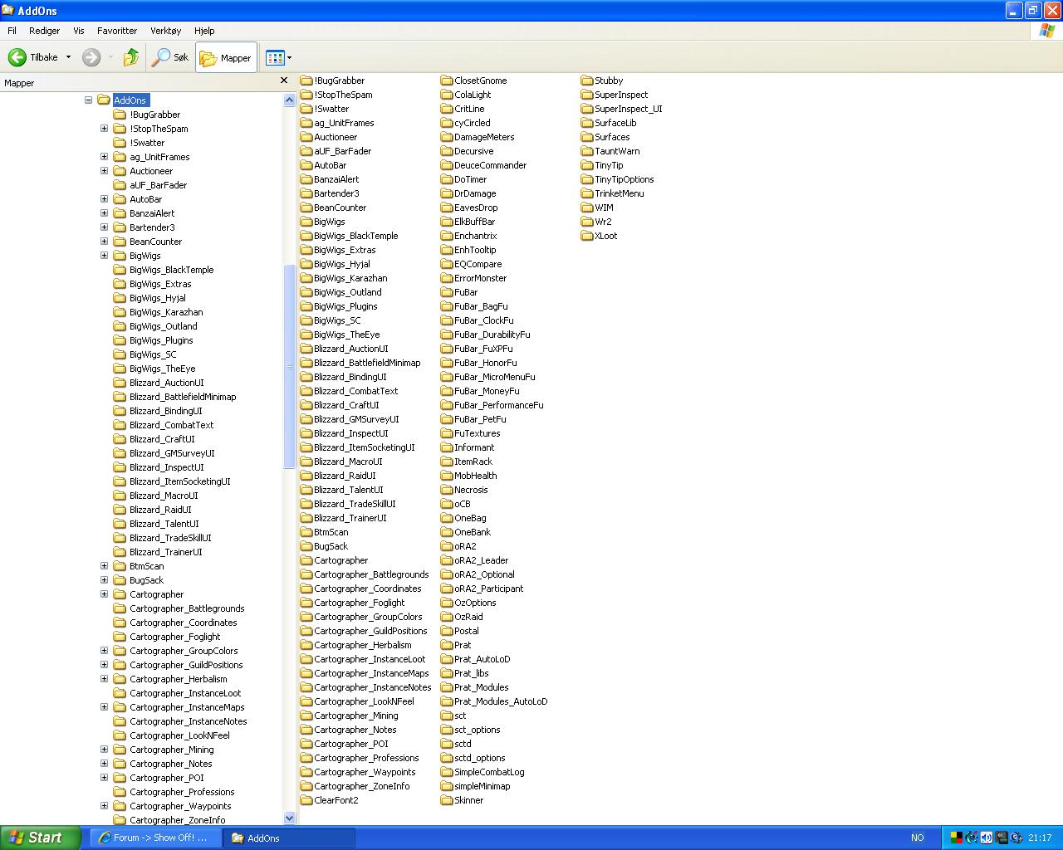Screen dimensions: 1063x850
Task: Select Blizzard_RaidUI in the folder tree
Action: [160, 510]
